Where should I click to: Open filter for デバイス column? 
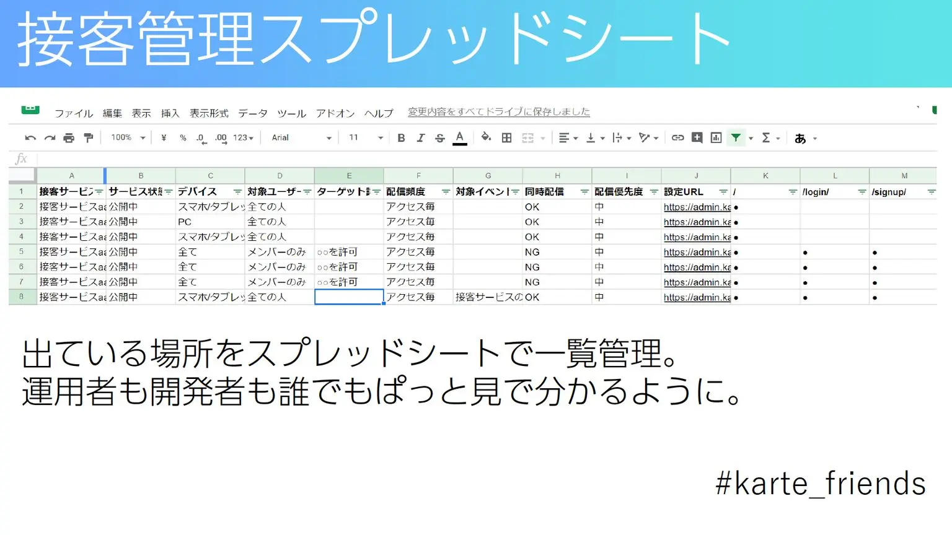tap(237, 192)
